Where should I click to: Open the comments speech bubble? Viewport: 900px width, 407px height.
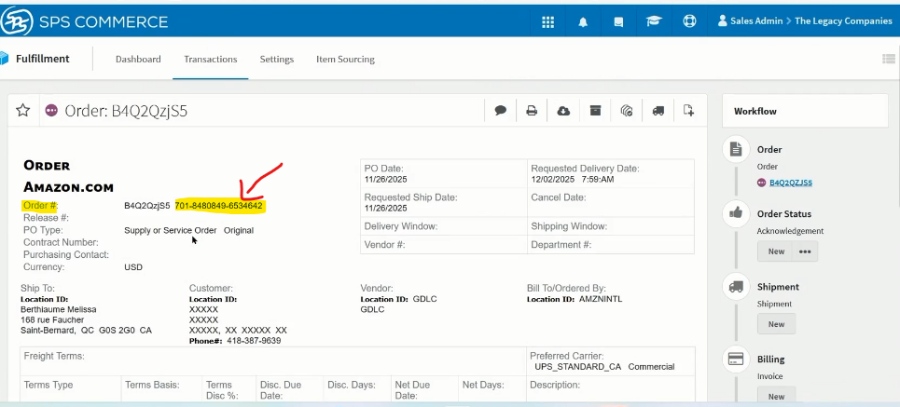501,111
